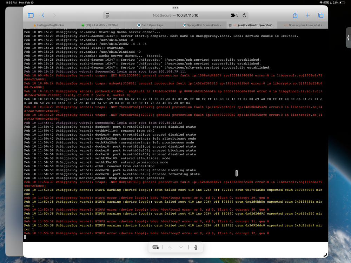Open the Share sheet
The image size is (351, 263).
coord(295,15)
